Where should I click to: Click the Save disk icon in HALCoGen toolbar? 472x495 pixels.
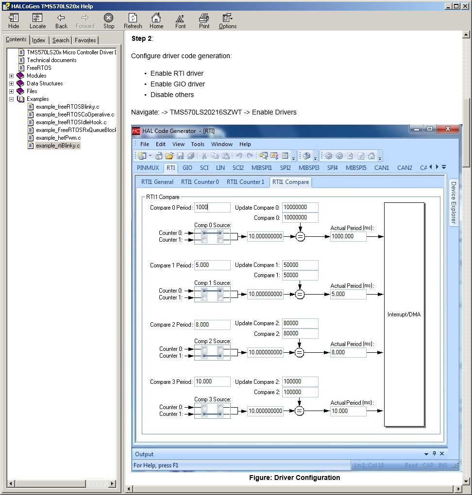tap(180, 156)
